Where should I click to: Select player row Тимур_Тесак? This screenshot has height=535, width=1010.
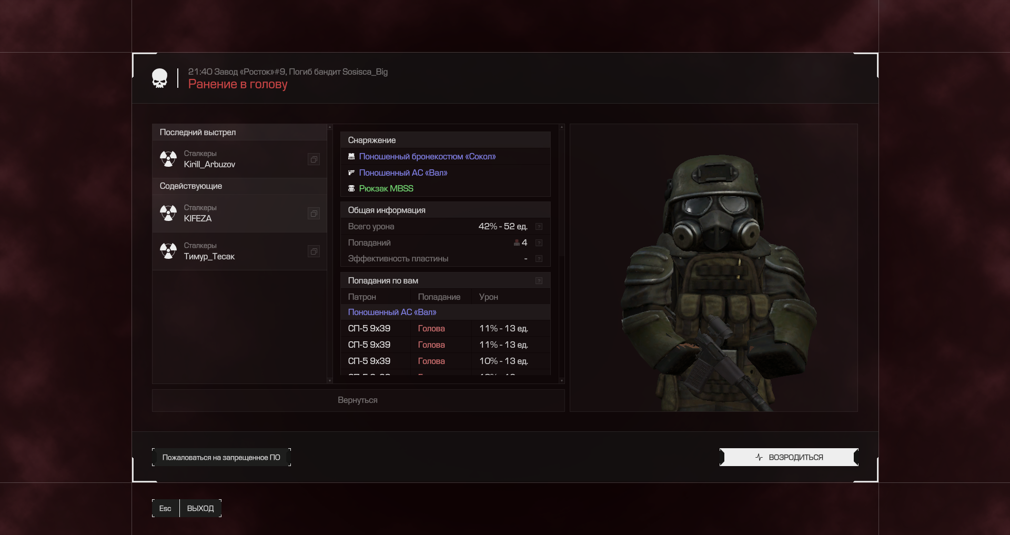coord(239,251)
